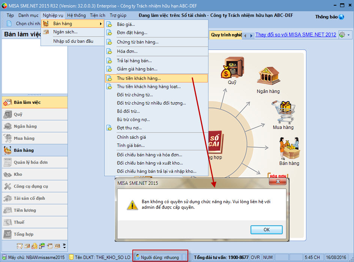The image size is (354, 262).
Task: Click the Trả lại hàng bán... icon
Action: coord(109,61)
